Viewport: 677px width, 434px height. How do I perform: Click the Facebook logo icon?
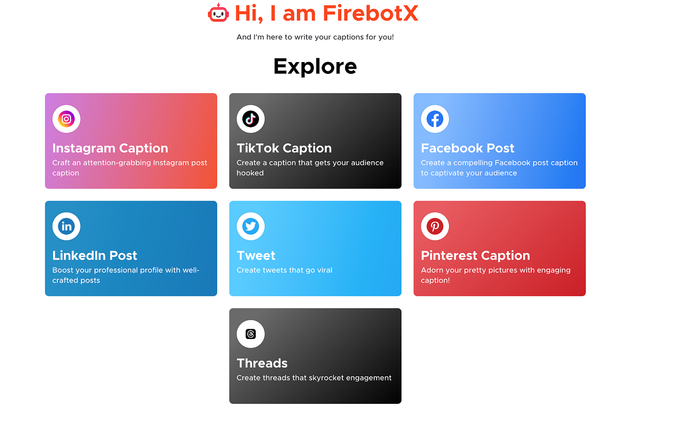coord(435,119)
